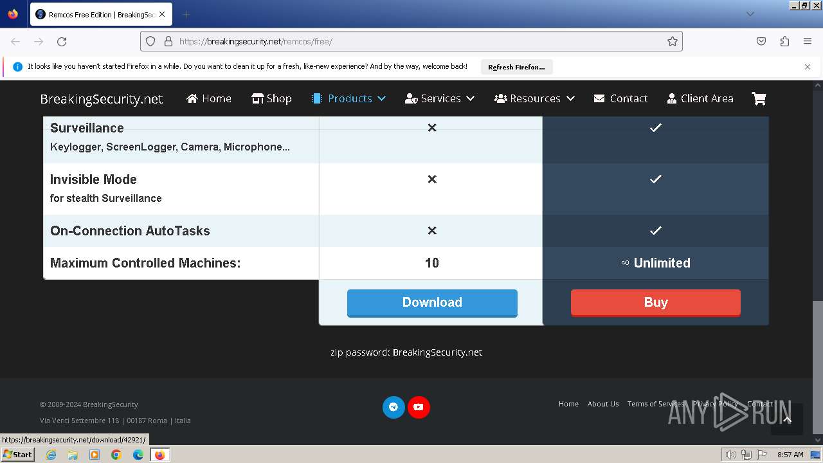Screen dimensions: 823x463
Task: Bookmark page with star icon
Action: pyautogui.click(x=673, y=41)
